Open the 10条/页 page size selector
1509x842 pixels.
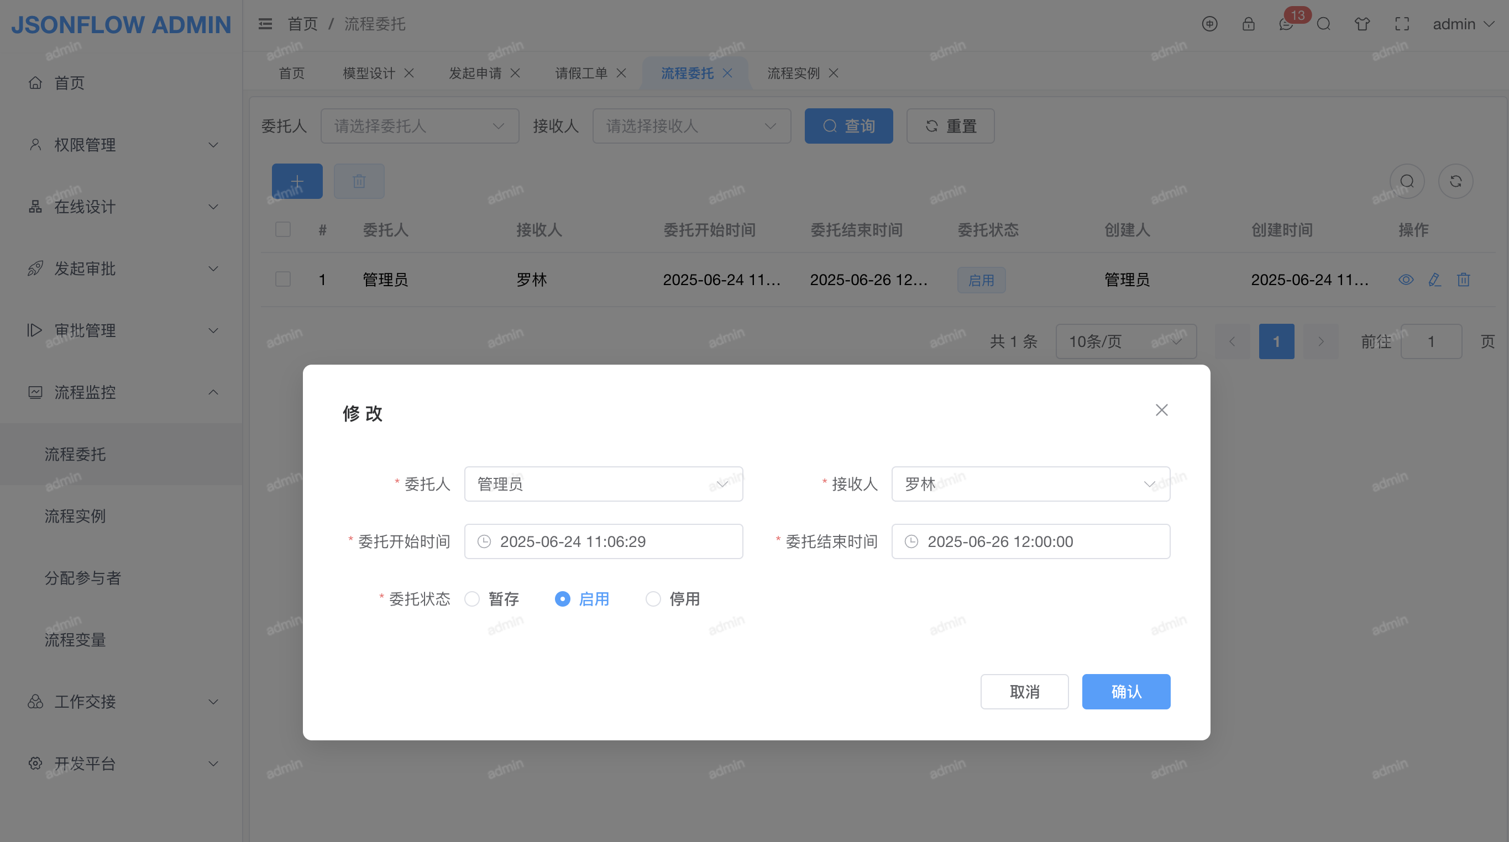[x=1125, y=341]
